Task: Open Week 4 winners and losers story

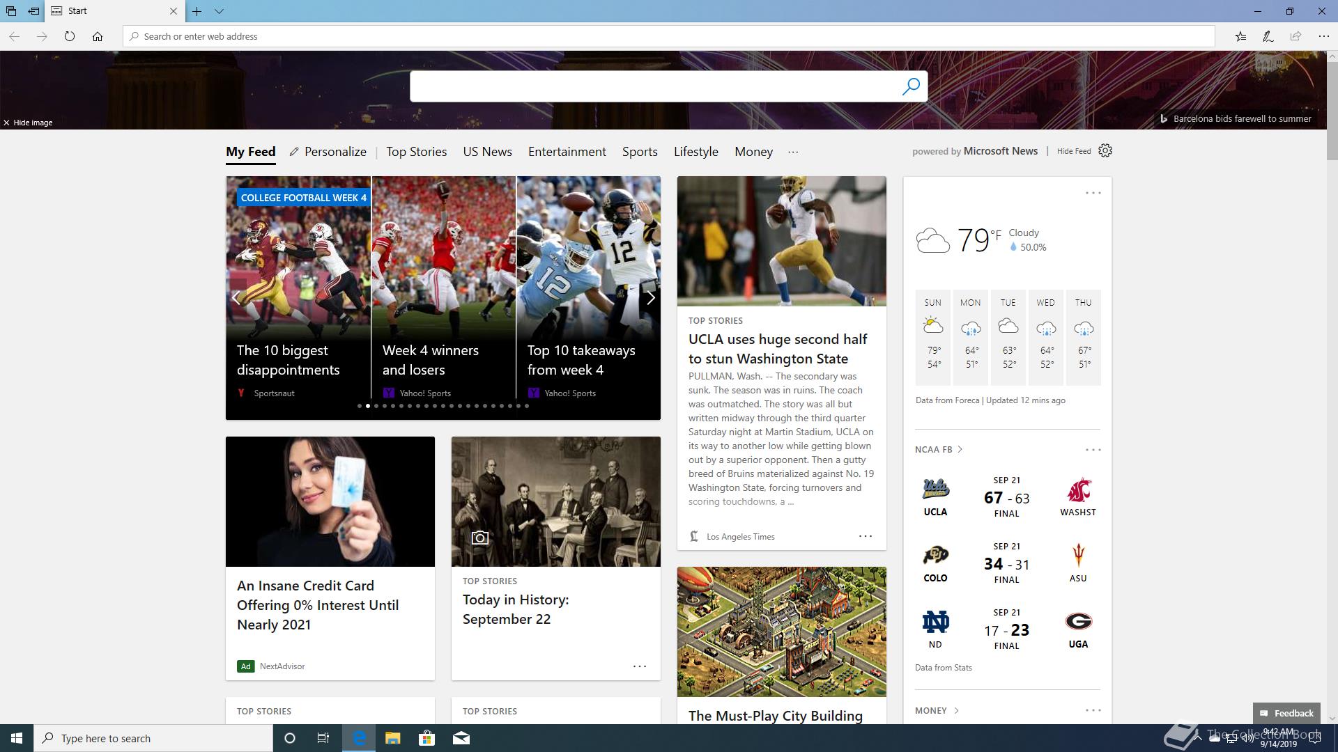Action: point(431,360)
